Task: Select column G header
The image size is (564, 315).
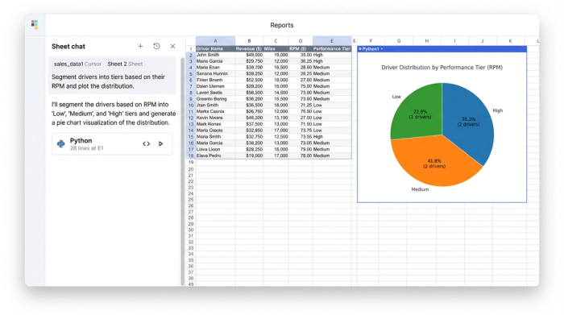Action: click(399, 40)
